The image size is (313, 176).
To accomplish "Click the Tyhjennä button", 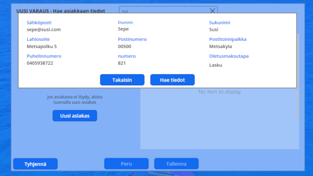I will pos(35,164).
